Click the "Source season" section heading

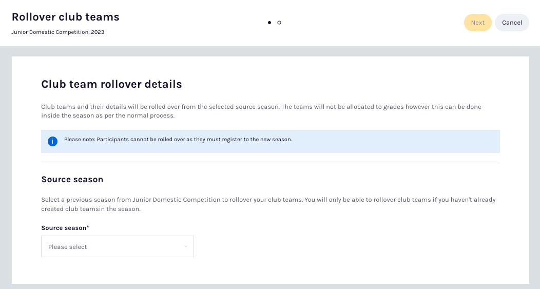(x=72, y=180)
